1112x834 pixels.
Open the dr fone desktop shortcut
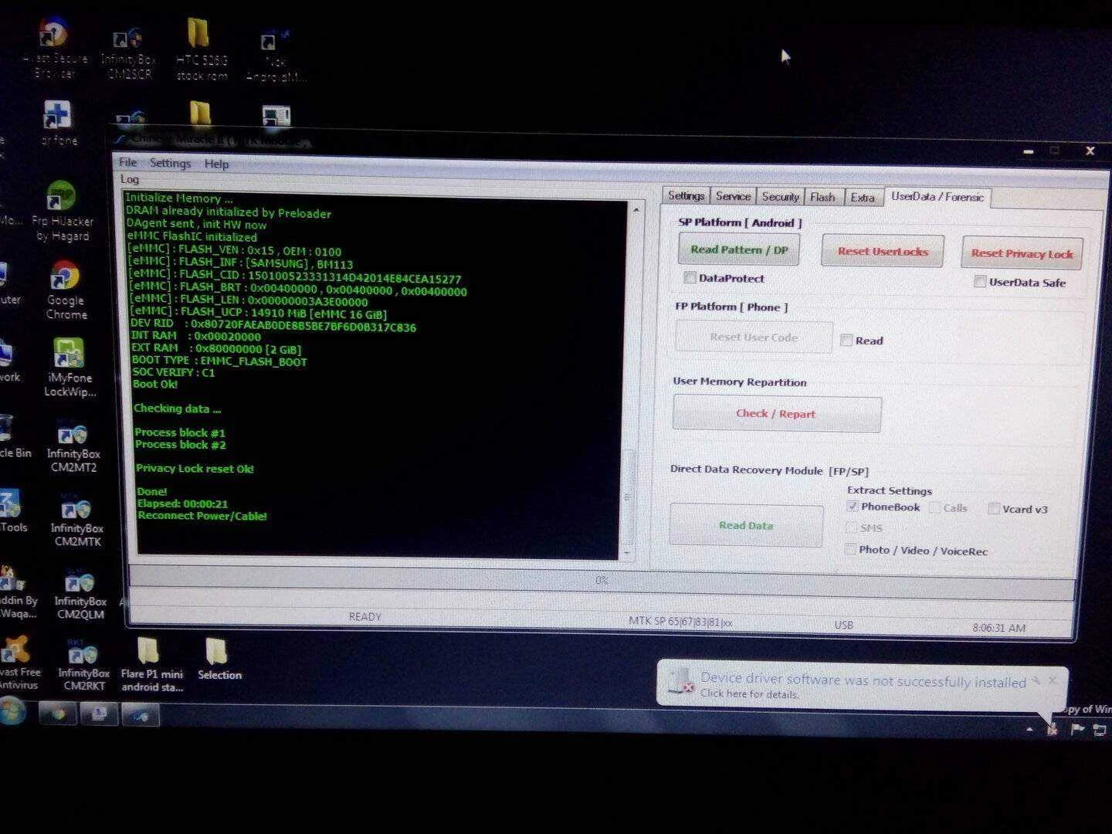pyautogui.click(x=59, y=123)
